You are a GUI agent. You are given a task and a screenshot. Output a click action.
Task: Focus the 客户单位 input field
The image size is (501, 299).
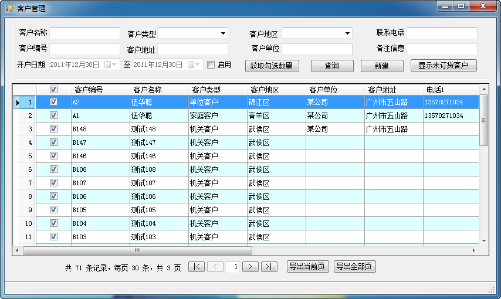[x=317, y=49]
